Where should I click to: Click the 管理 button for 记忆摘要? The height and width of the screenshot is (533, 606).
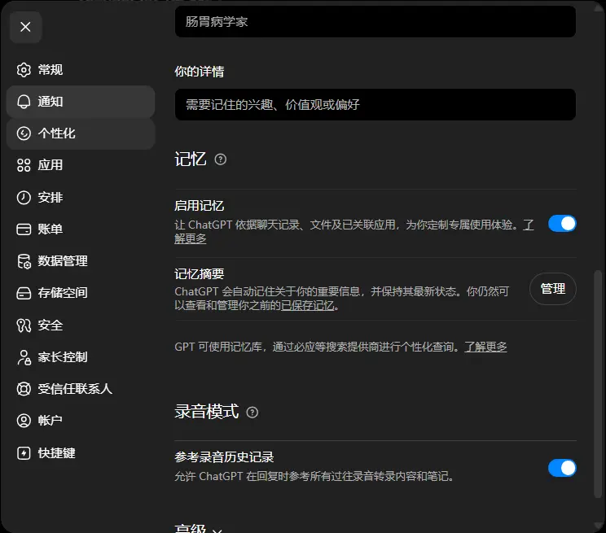click(x=553, y=289)
